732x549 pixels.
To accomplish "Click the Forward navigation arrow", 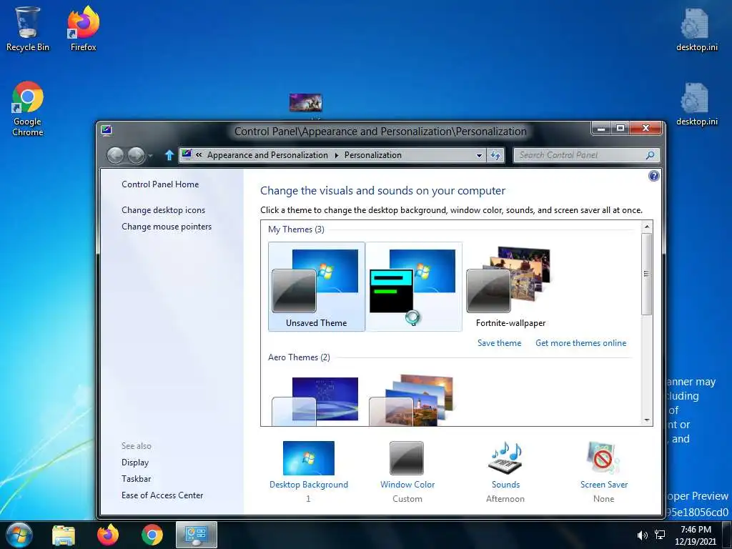I will 137,155.
